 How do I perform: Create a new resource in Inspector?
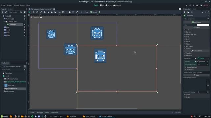point(185,12)
